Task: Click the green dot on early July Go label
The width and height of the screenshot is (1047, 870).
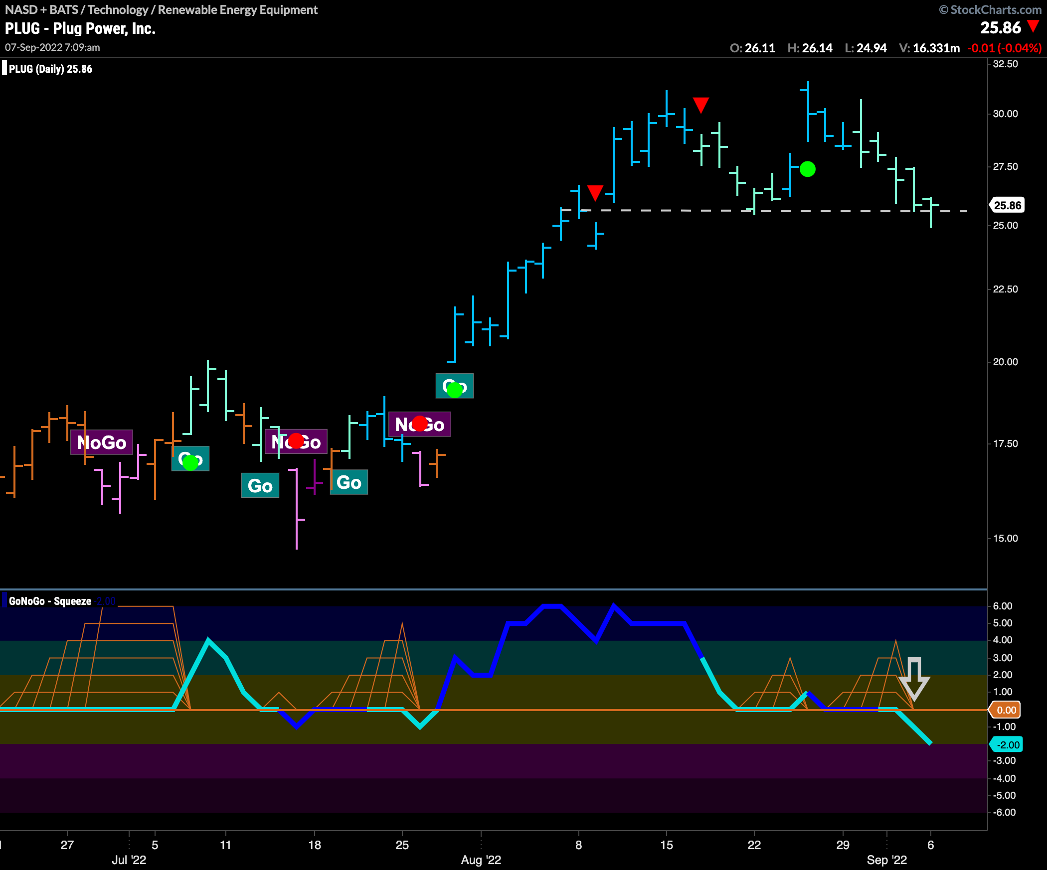Action: click(190, 463)
